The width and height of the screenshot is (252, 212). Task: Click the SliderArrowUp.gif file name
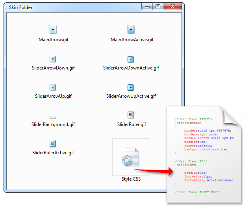tap(53, 96)
